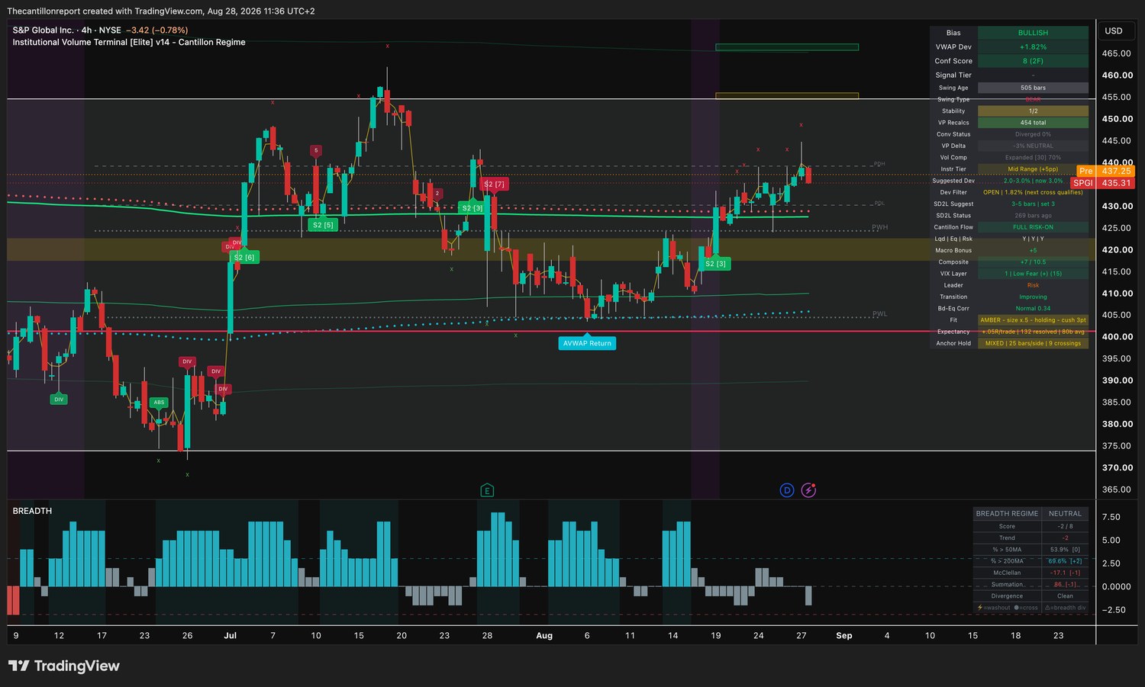Image resolution: width=1145 pixels, height=687 pixels.
Task: Click the S2 [6] green signal label
Action: click(244, 258)
